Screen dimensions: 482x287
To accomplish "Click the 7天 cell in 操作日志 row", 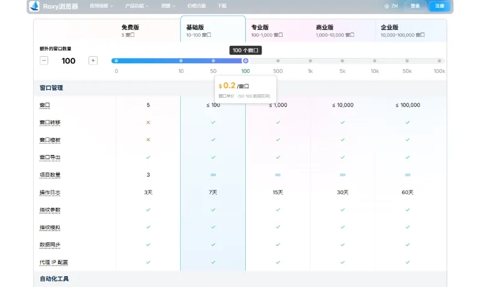I will [x=213, y=192].
